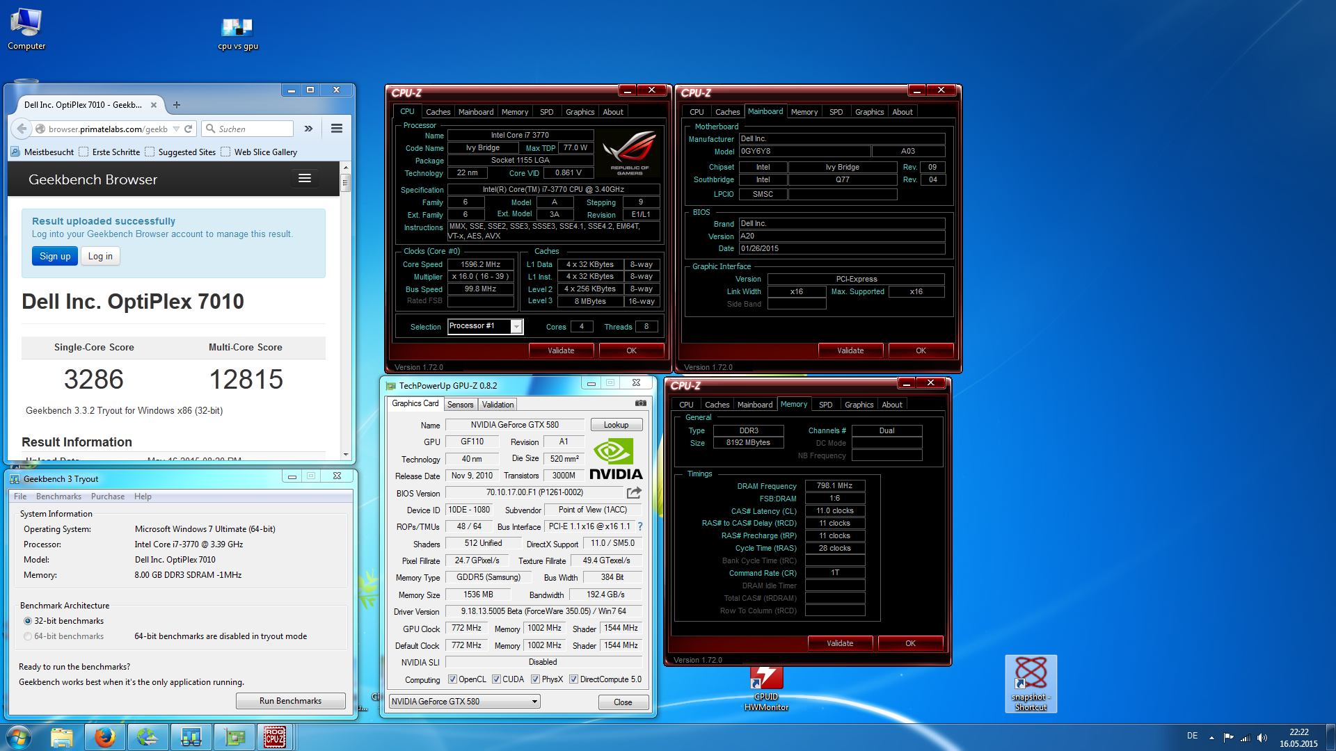
Task: Expand the Processor #1 selection dropdown
Action: click(516, 327)
